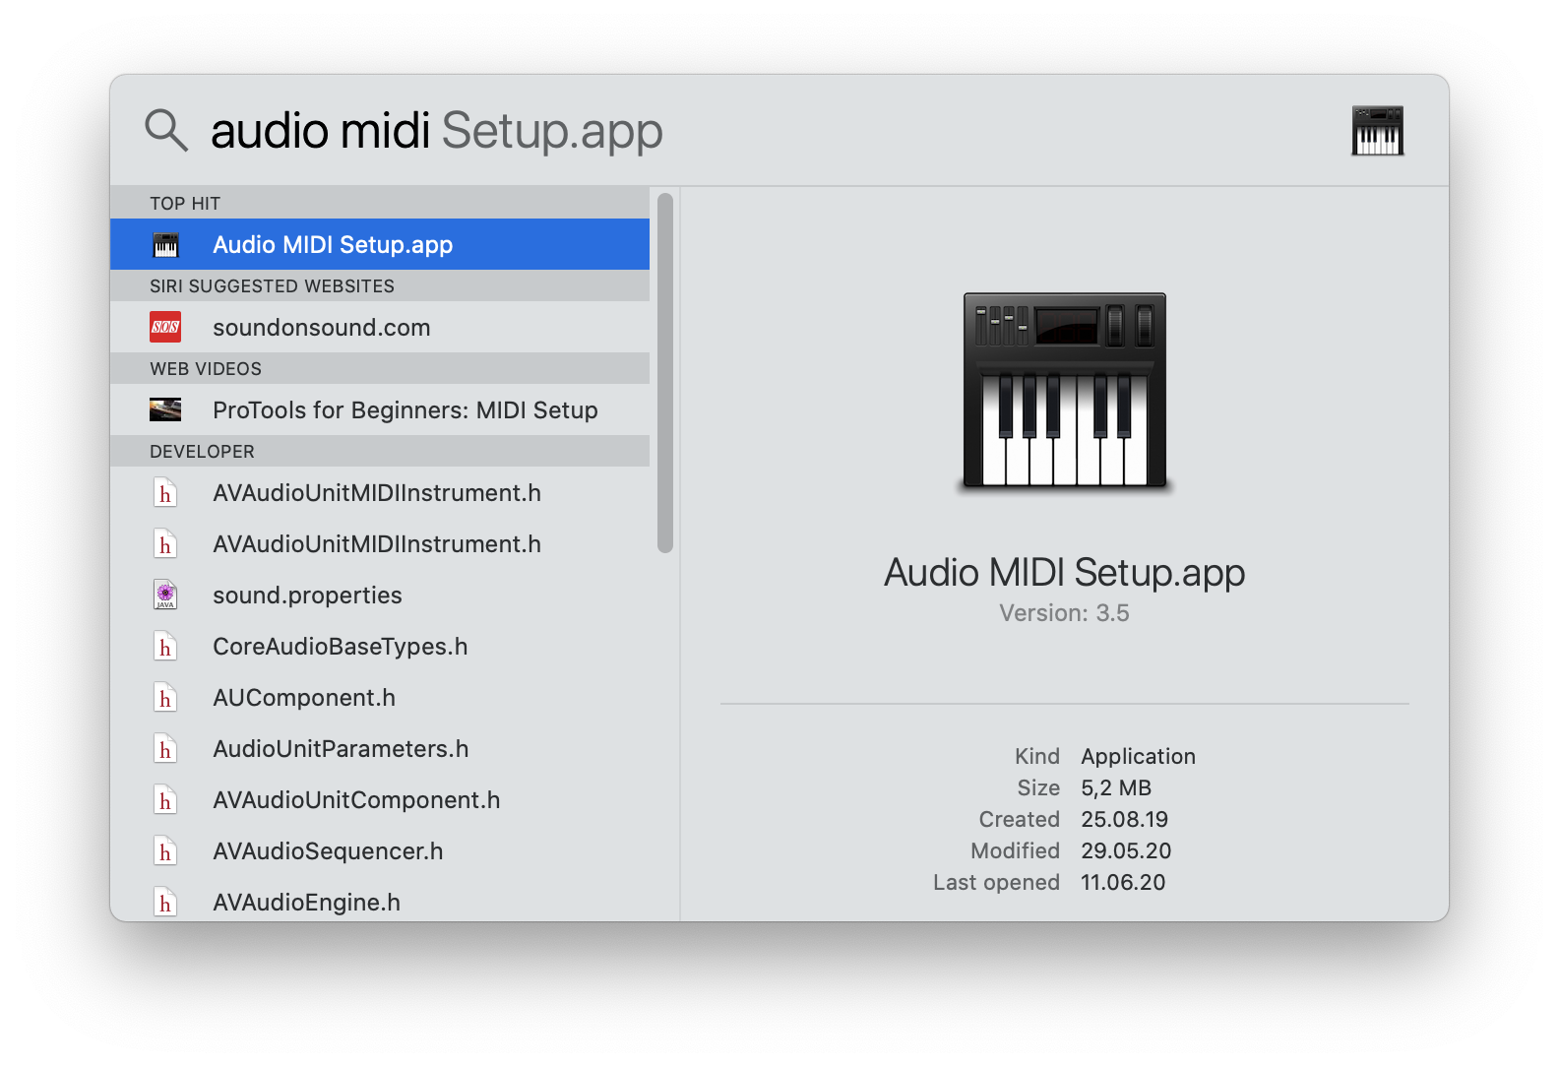This screenshot has height=1067, width=1559.
Task: Click the Java icon beside sound.properties
Action: pos(165,595)
